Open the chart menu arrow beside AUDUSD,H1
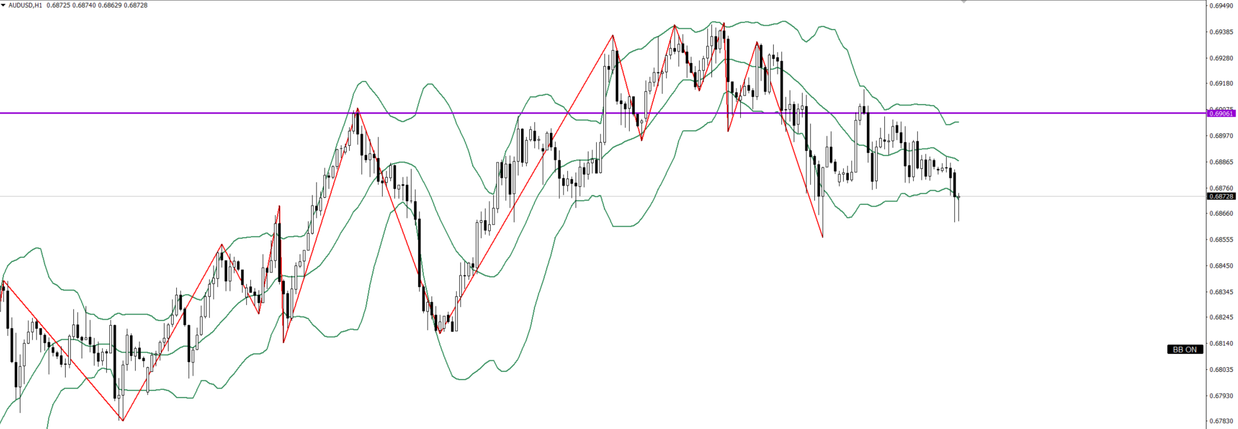 [x=3, y=5]
